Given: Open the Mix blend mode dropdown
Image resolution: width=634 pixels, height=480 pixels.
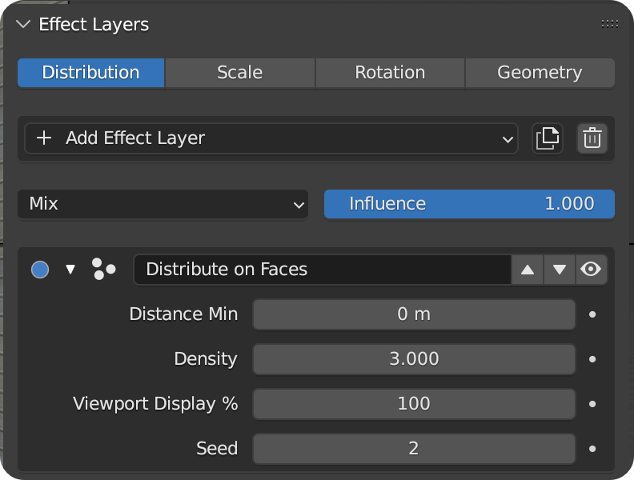Looking at the screenshot, I should coord(163,204).
